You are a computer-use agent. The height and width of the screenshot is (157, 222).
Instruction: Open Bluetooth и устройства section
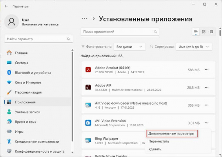[38, 73]
